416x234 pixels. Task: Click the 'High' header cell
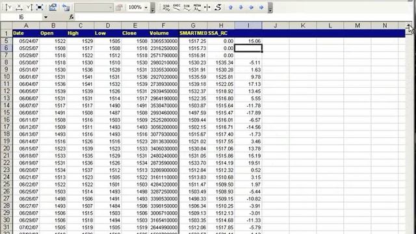81,33
